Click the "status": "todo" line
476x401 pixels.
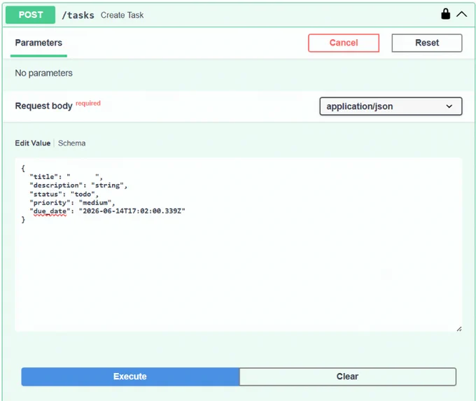[64, 194]
